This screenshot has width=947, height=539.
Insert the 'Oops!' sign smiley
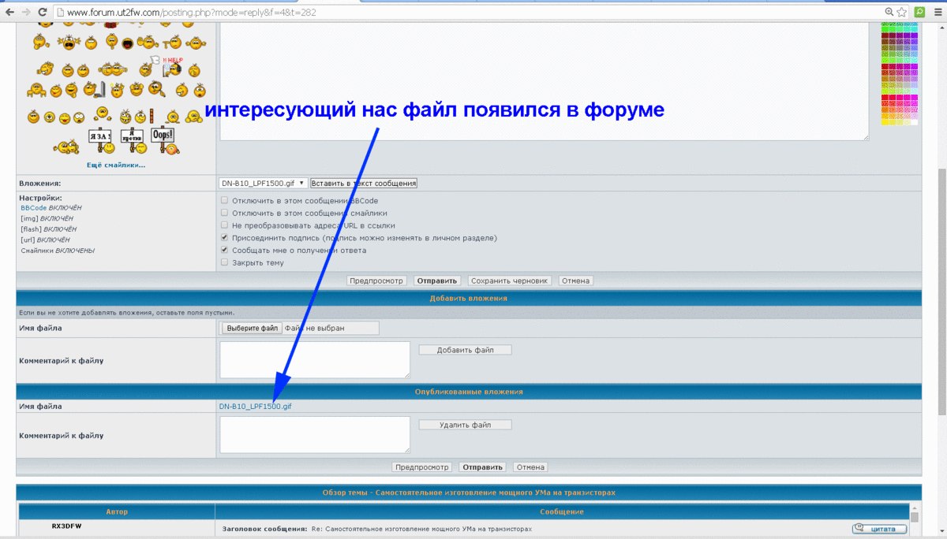tap(163, 139)
